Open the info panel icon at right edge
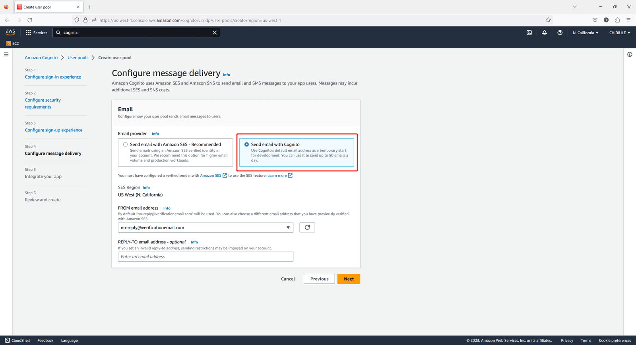The image size is (636, 345). [x=630, y=54]
